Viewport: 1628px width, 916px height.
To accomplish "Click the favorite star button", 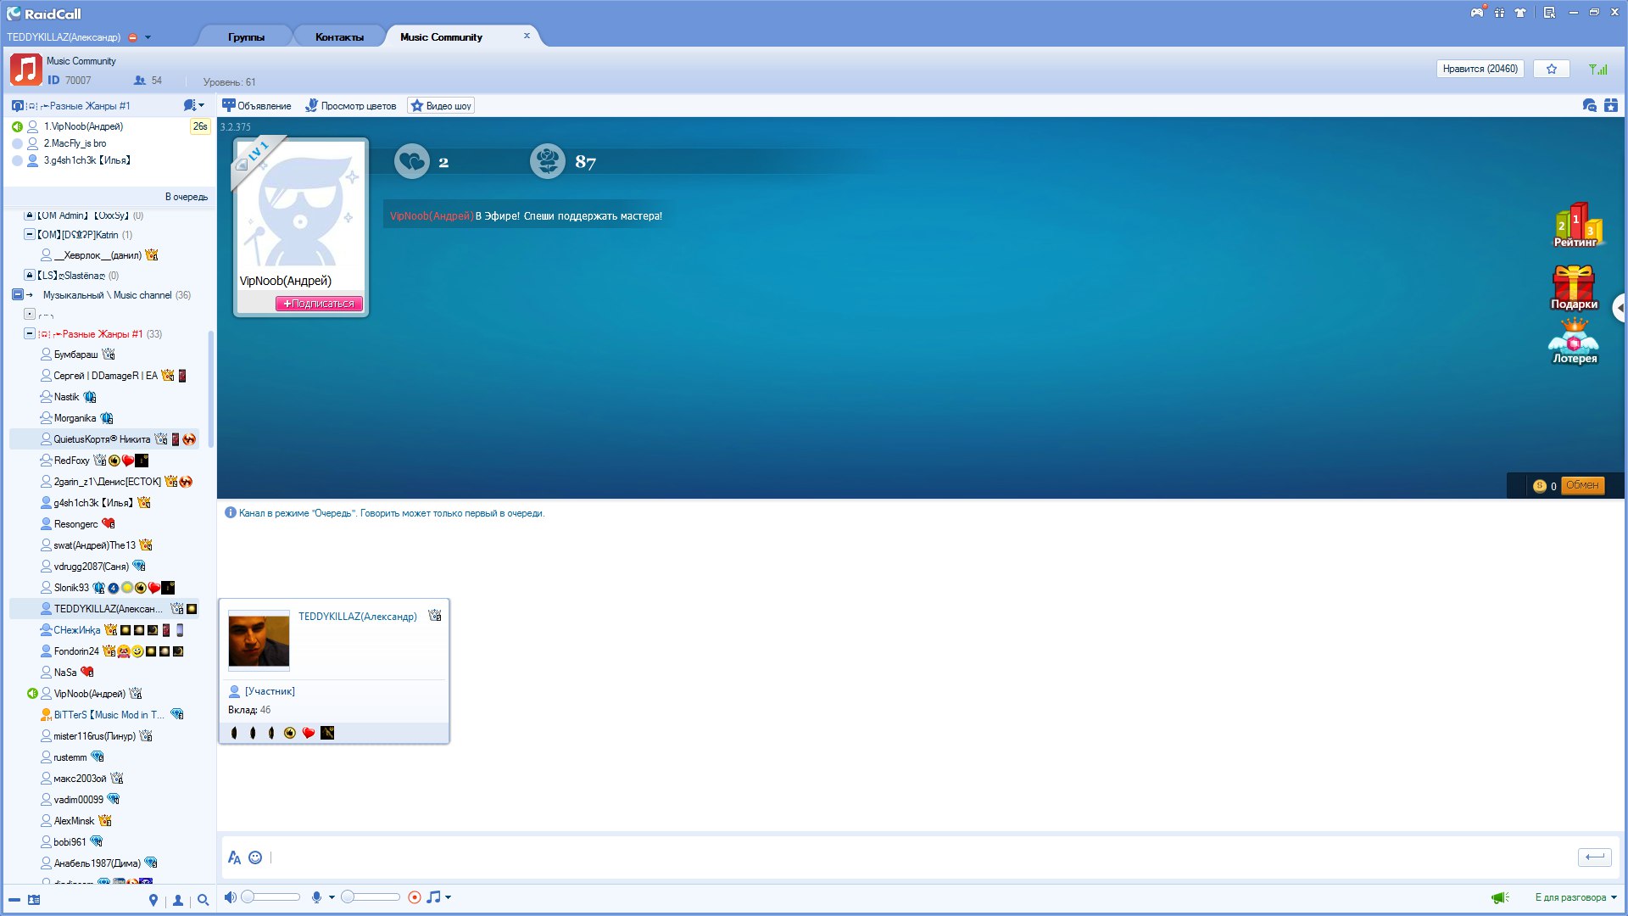I will (1551, 69).
